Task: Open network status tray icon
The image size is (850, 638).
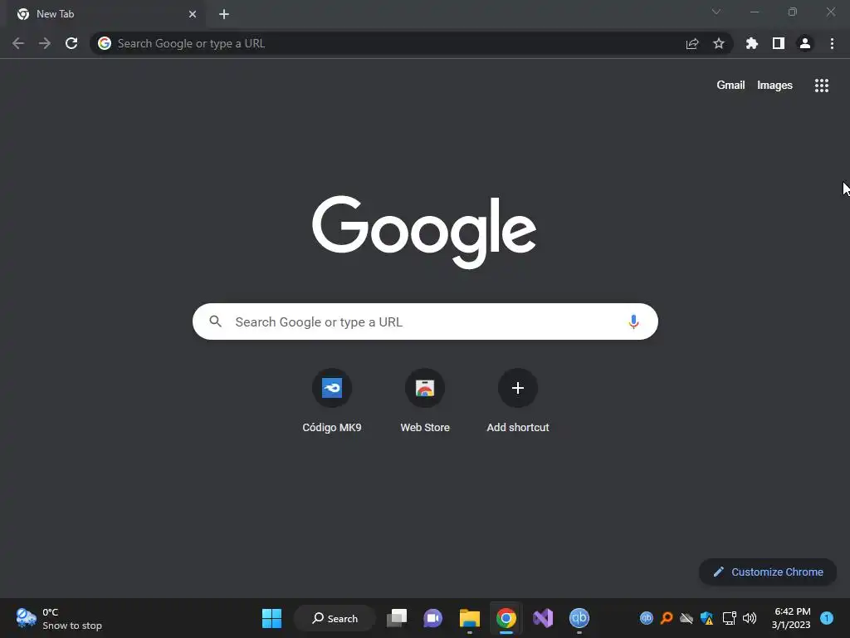Action: pyautogui.click(x=729, y=618)
